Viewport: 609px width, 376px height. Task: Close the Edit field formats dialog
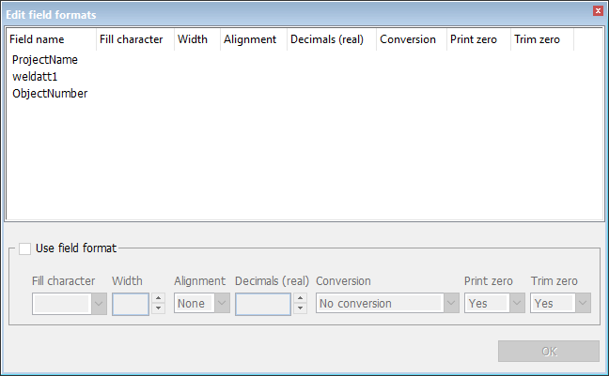click(x=598, y=11)
